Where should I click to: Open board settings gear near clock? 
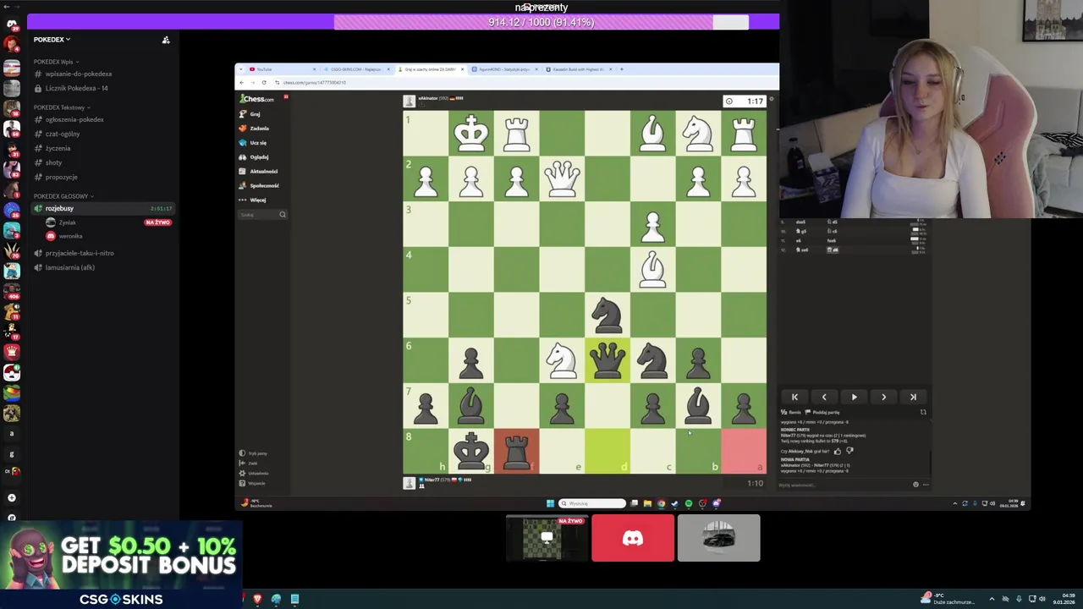point(771,100)
